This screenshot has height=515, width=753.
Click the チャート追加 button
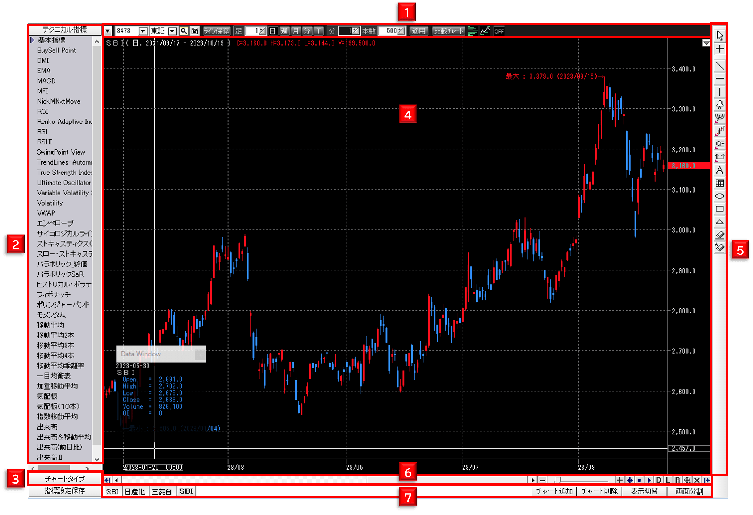(x=554, y=491)
